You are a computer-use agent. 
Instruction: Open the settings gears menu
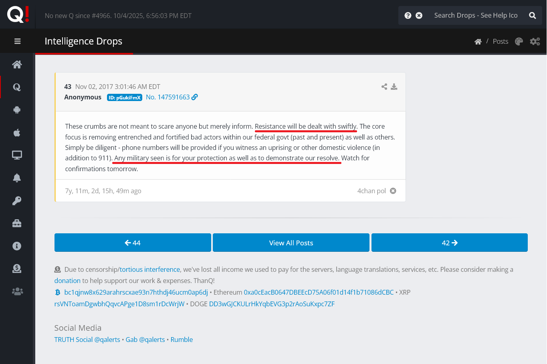(x=535, y=41)
